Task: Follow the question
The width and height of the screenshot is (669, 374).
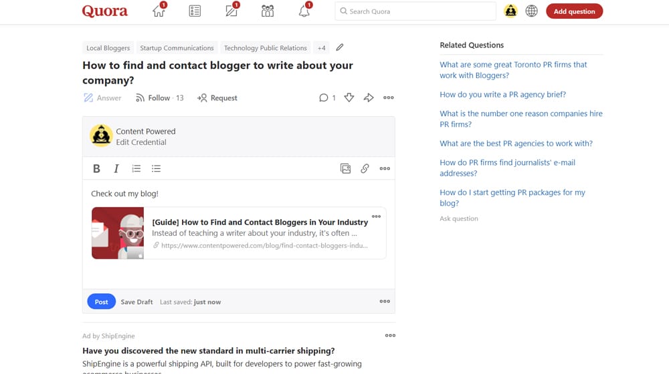Action: coord(160,98)
